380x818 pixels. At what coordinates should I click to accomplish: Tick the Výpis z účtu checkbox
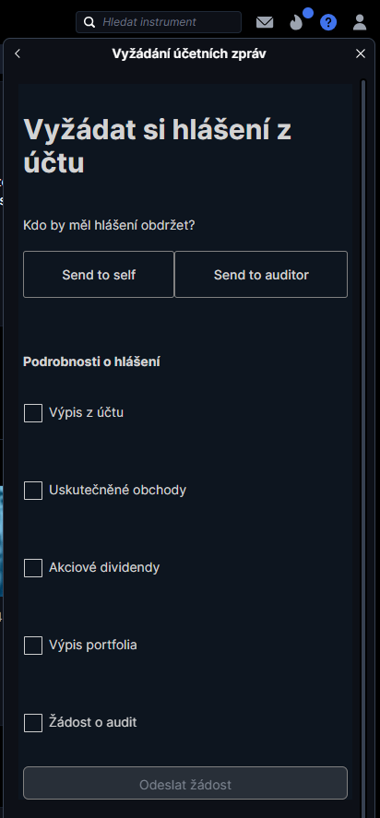coord(33,412)
